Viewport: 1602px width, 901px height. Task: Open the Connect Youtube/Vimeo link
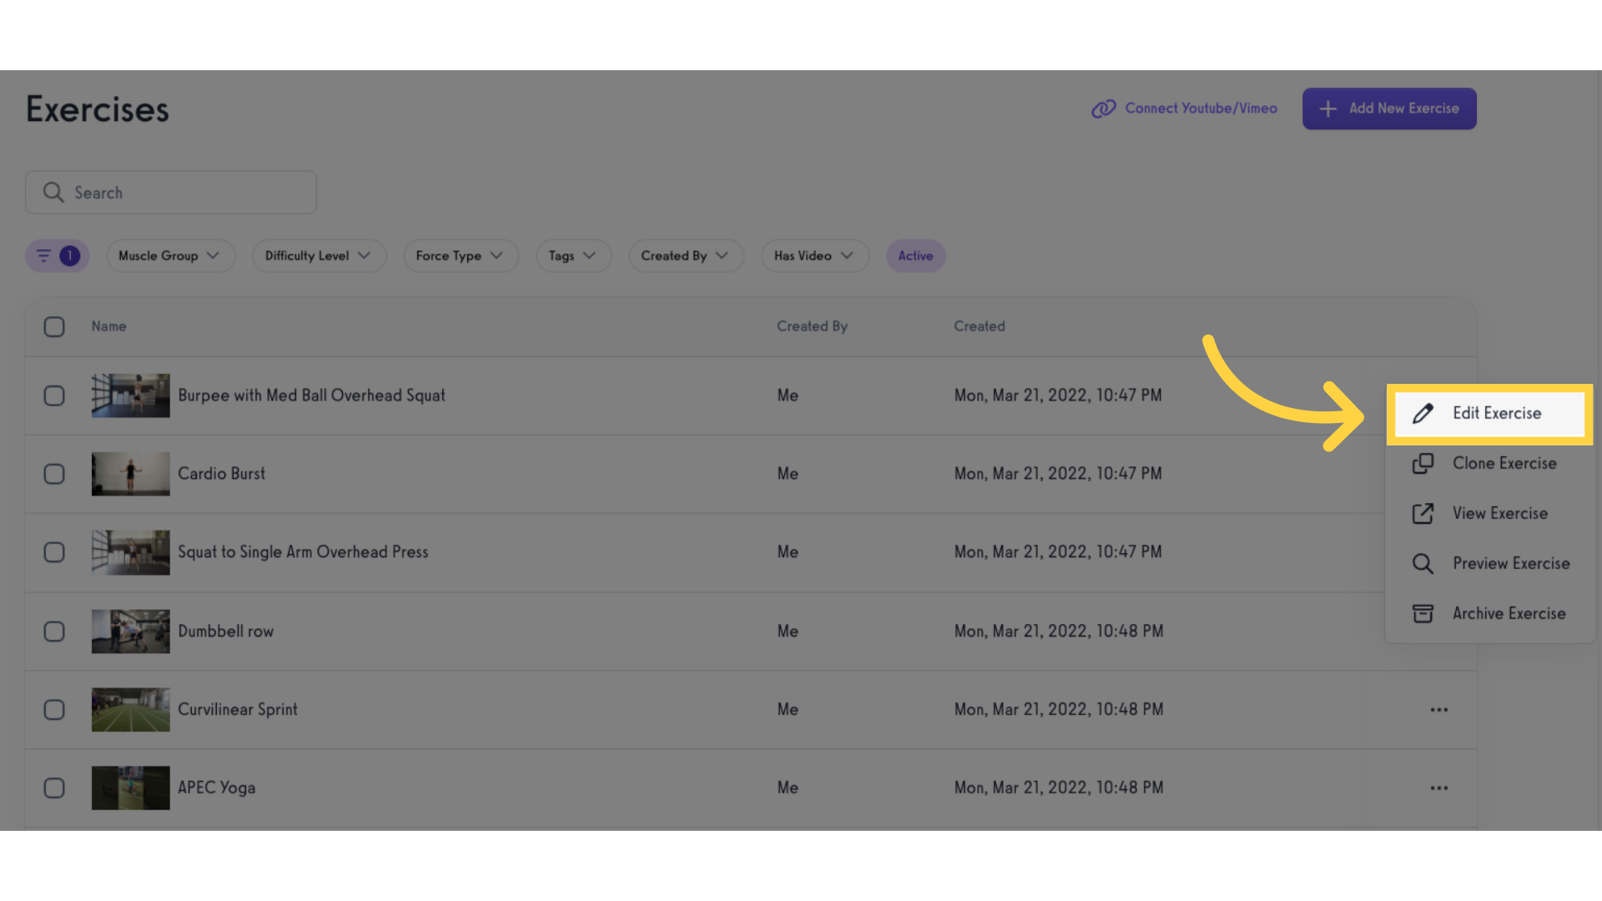tap(1184, 108)
